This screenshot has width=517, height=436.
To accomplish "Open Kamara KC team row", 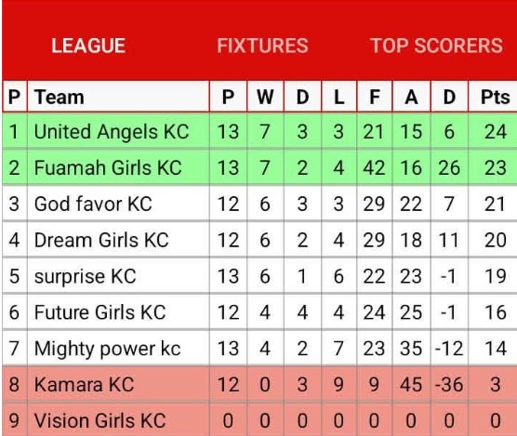I will [x=259, y=384].
